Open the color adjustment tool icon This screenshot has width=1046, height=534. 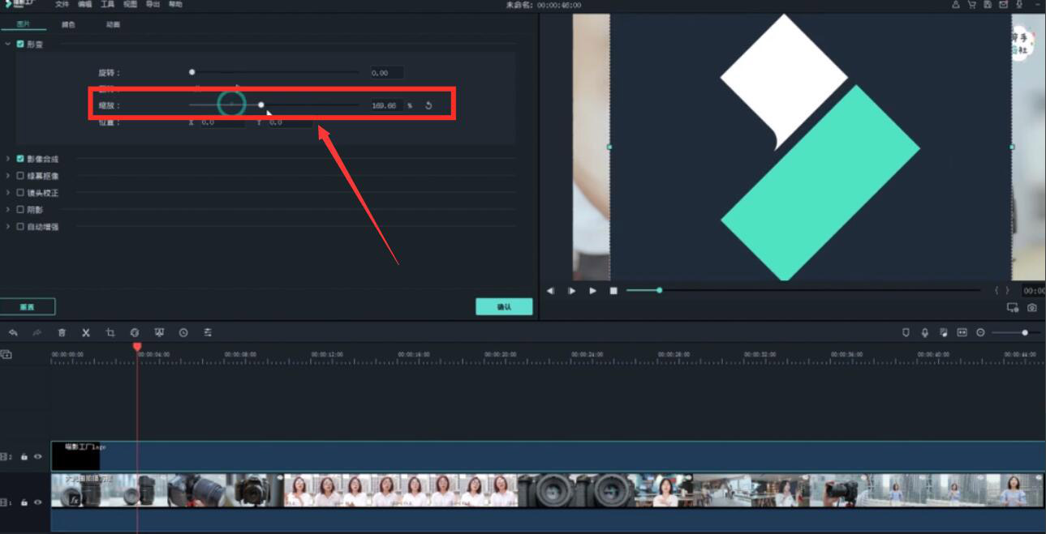[135, 333]
